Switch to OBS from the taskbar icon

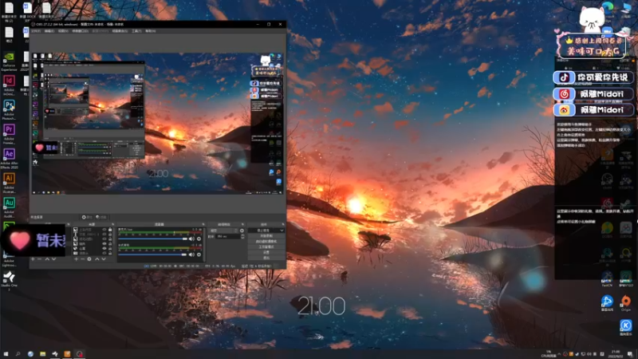tap(80, 354)
